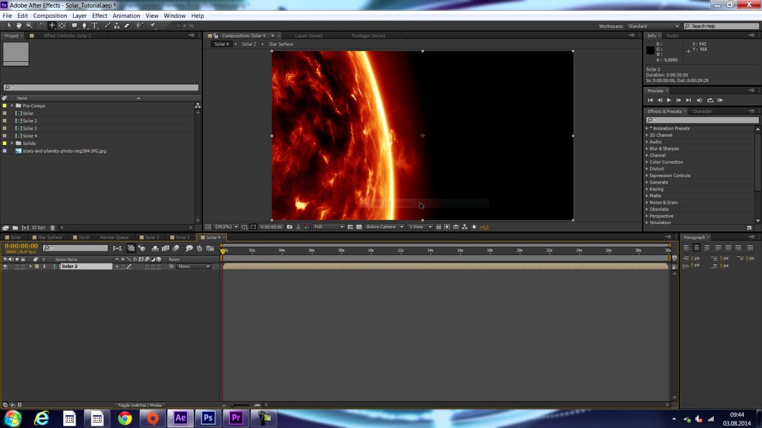Select the Horizontal Type tool
762x428 pixels.
tap(95, 26)
